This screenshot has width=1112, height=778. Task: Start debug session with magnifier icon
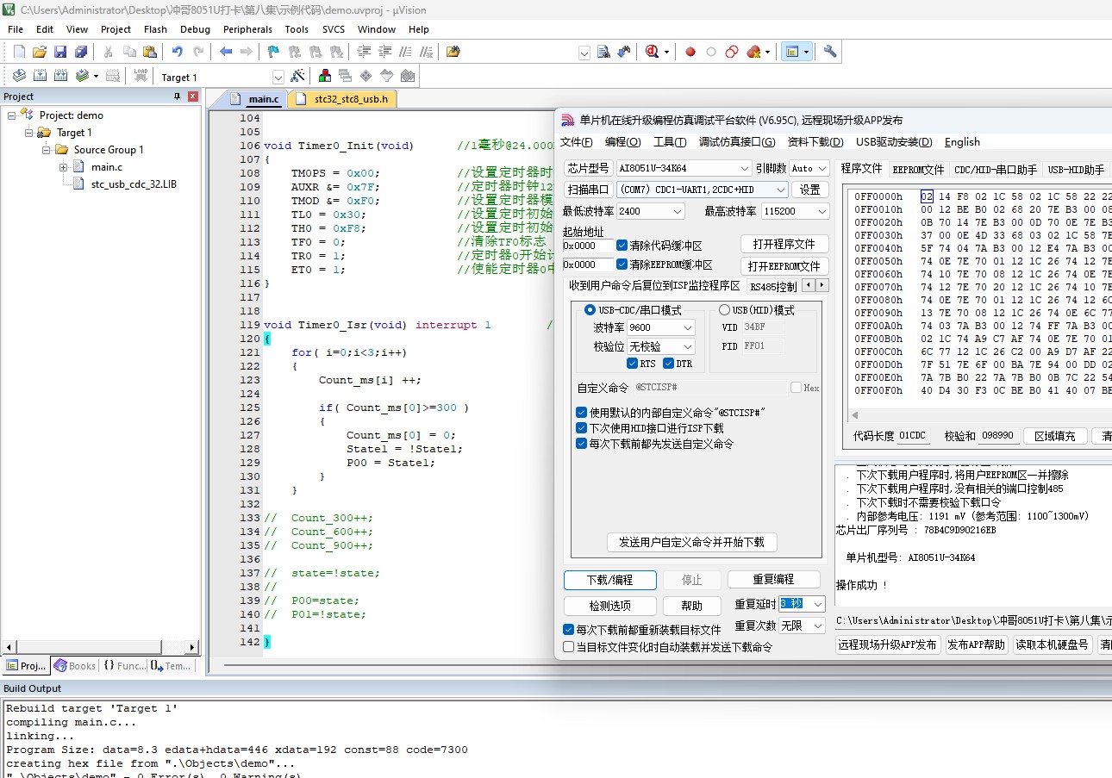point(653,52)
